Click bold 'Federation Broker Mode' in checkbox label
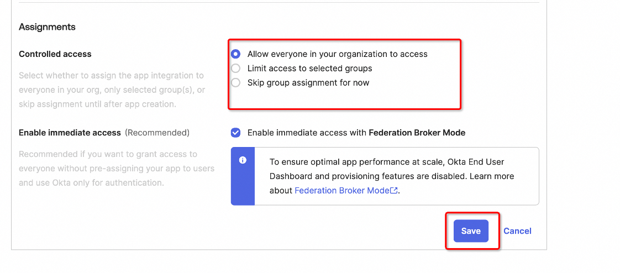620x273 pixels. [x=417, y=133]
